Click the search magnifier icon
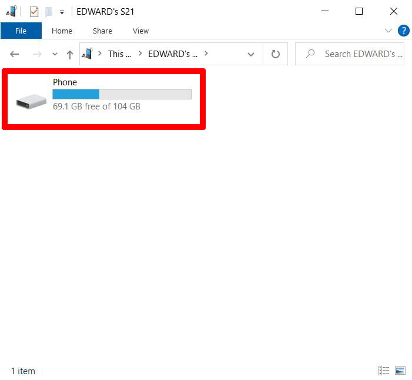This screenshot has width=412, height=380. pos(310,54)
